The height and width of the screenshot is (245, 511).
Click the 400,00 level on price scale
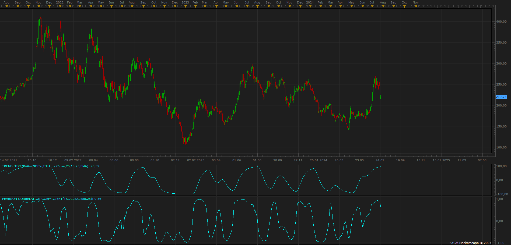pyautogui.click(x=501, y=22)
